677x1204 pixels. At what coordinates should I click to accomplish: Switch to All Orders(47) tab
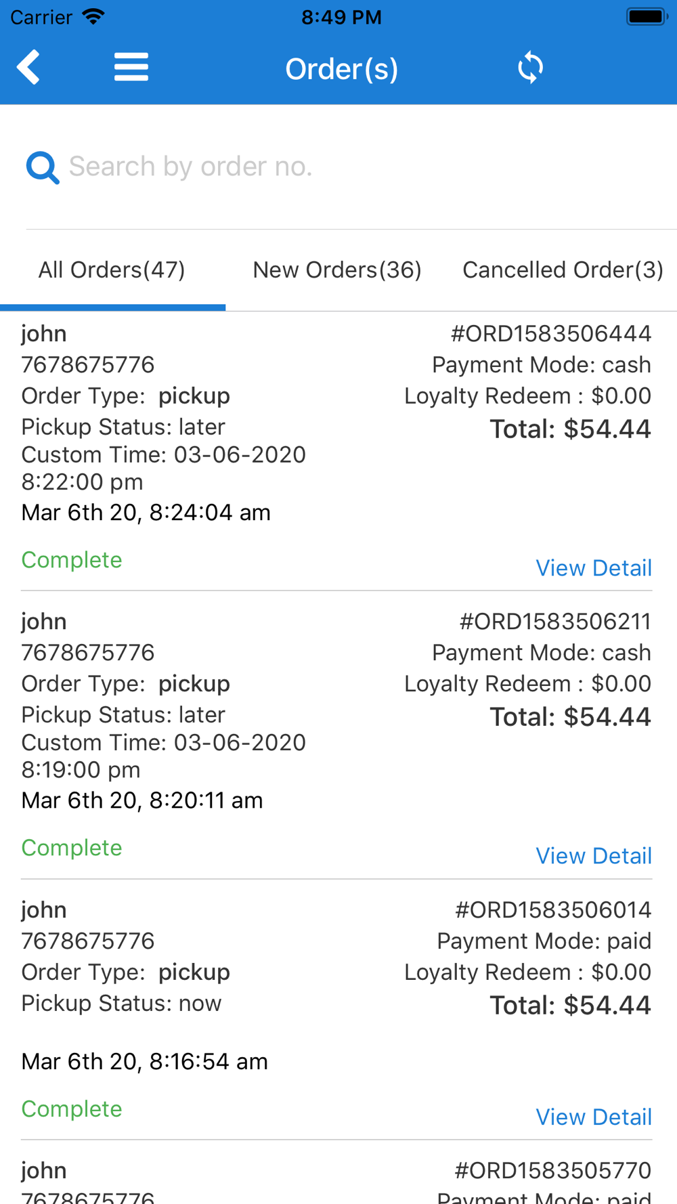112,270
